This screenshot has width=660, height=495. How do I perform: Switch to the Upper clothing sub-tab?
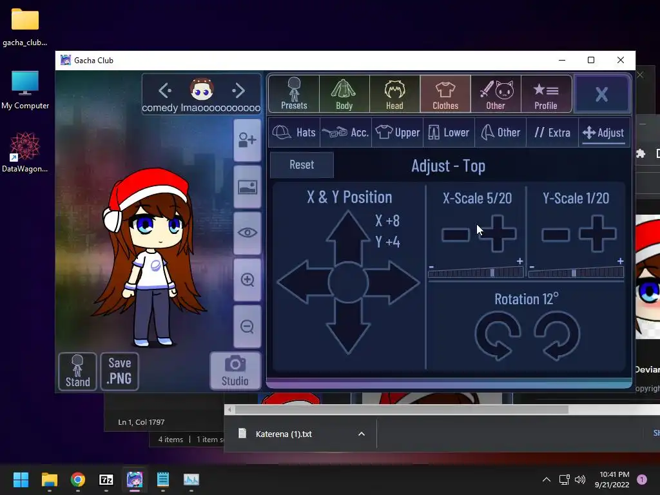click(397, 133)
